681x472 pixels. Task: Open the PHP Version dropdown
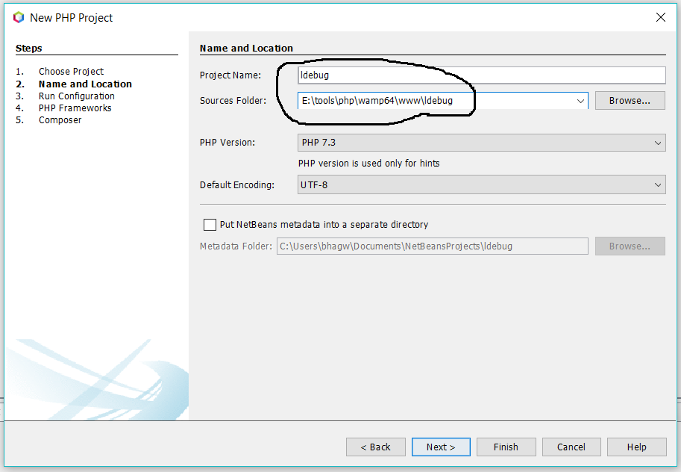[x=481, y=143]
